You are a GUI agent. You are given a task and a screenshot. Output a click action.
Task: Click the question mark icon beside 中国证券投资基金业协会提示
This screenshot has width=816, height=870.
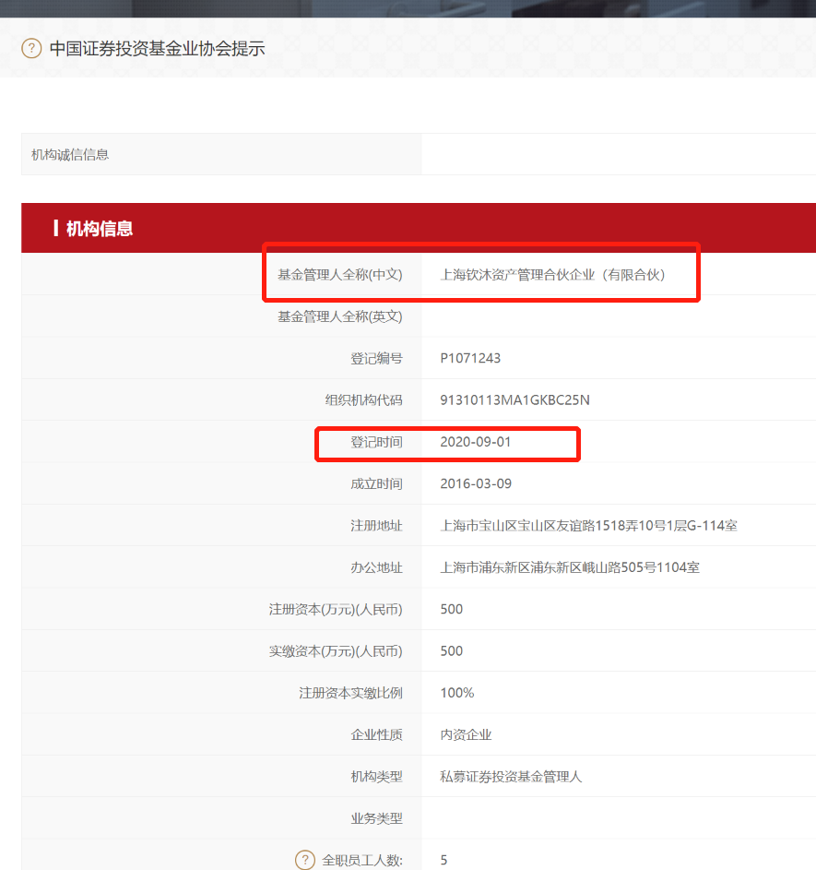click(x=31, y=48)
